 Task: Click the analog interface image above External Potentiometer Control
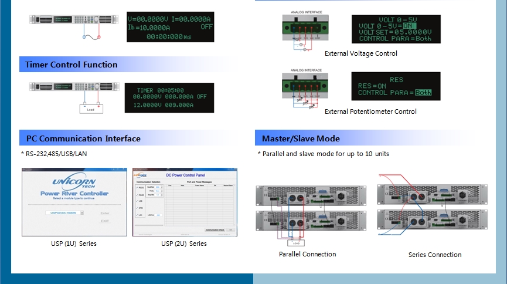pos(305,89)
